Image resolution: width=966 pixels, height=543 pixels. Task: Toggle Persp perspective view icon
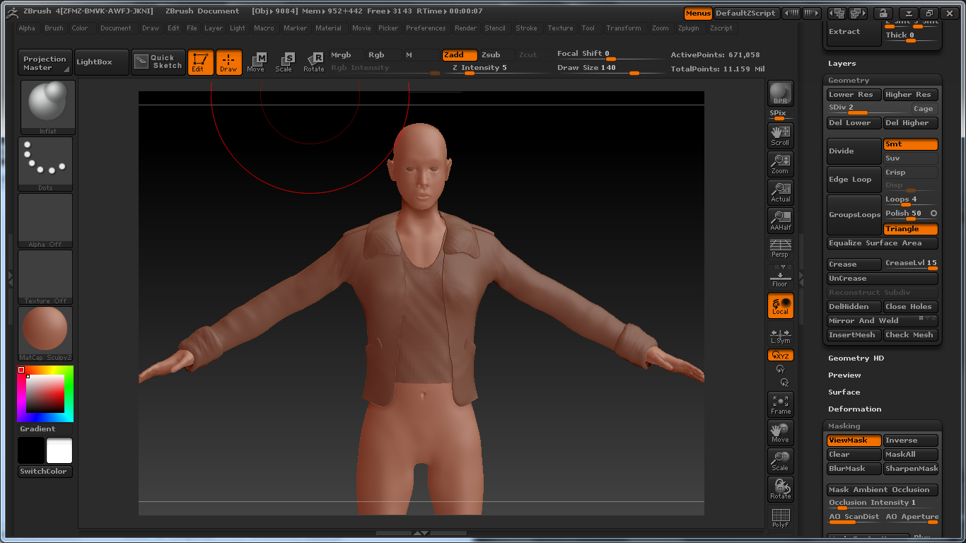click(780, 248)
